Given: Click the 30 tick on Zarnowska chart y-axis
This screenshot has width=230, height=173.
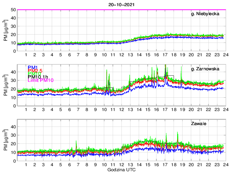Looking at the screenshot, I should pyautogui.click(x=13, y=80).
